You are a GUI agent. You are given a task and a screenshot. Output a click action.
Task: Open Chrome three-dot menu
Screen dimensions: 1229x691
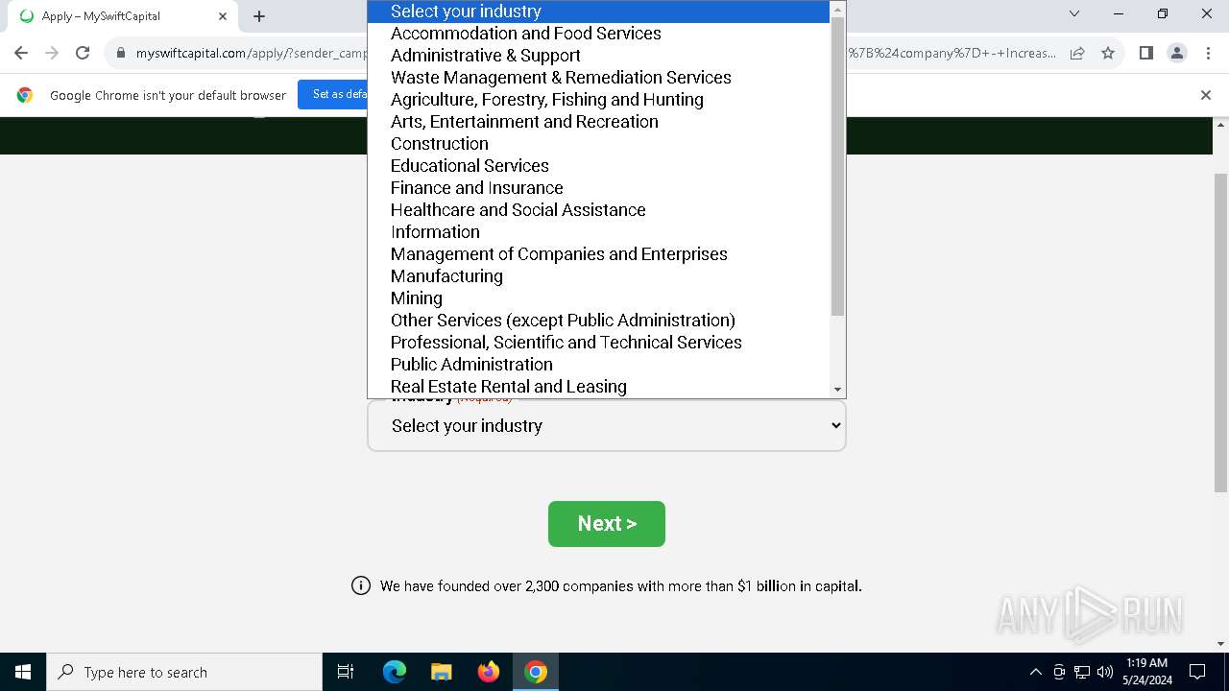pos(1208,53)
